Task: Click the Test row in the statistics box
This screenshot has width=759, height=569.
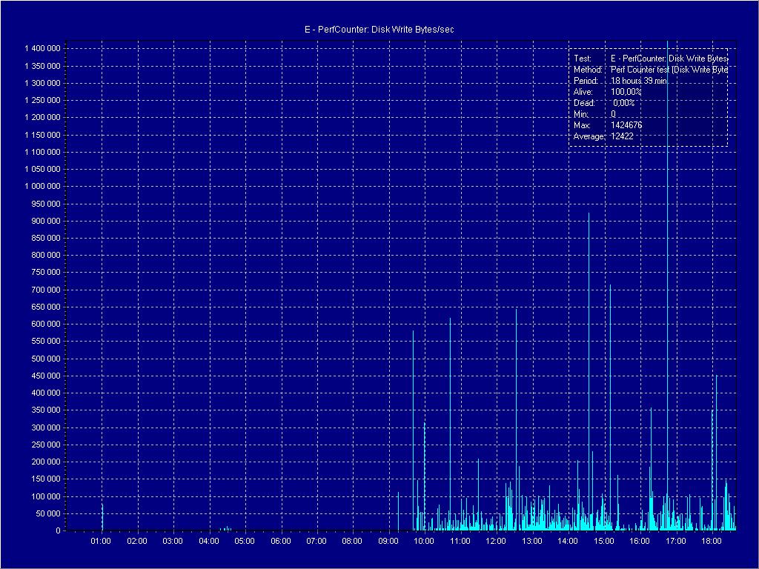Action: [650, 58]
